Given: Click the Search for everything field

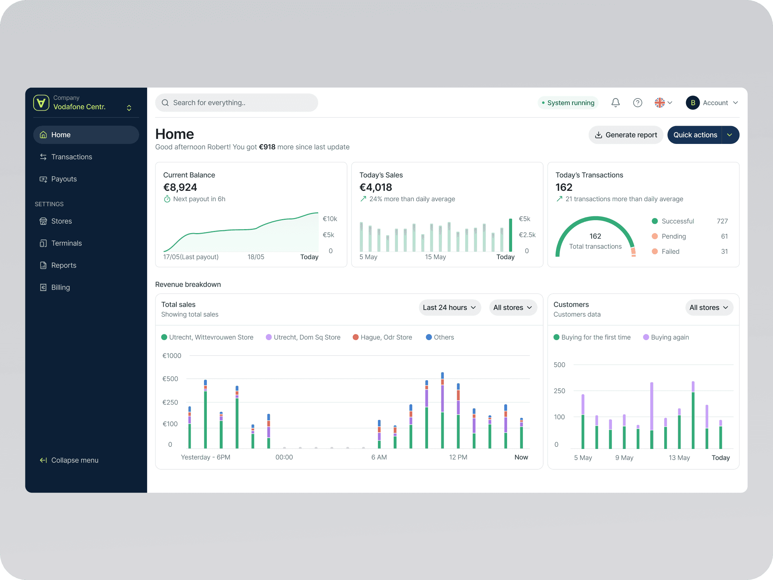Looking at the screenshot, I should point(236,103).
